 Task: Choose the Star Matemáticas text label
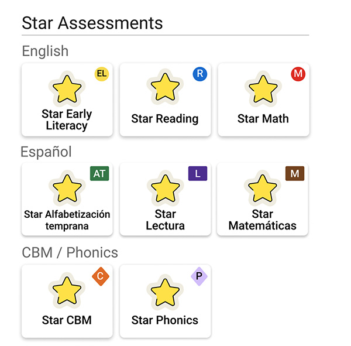tap(262, 220)
